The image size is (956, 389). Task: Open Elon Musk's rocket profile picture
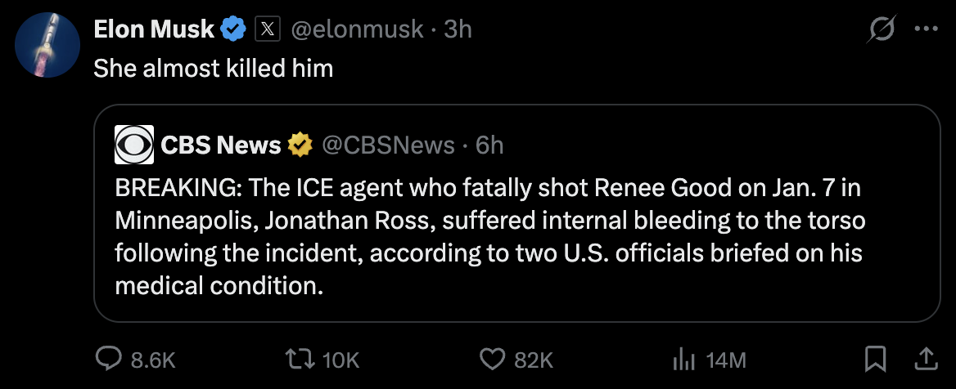47,47
